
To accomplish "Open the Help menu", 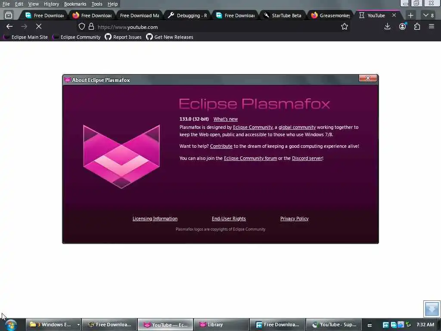I will [112, 4].
